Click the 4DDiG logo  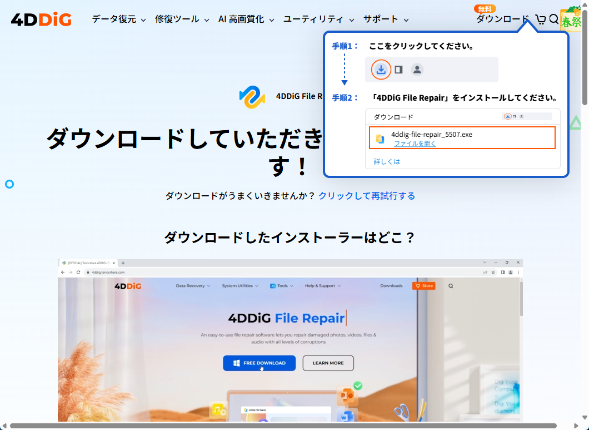coord(41,19)
